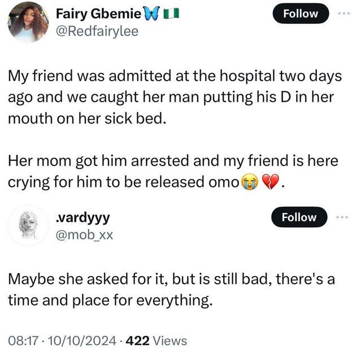Follow the .vardyyy account
352x354 pixels.
(x=299, y=217)
